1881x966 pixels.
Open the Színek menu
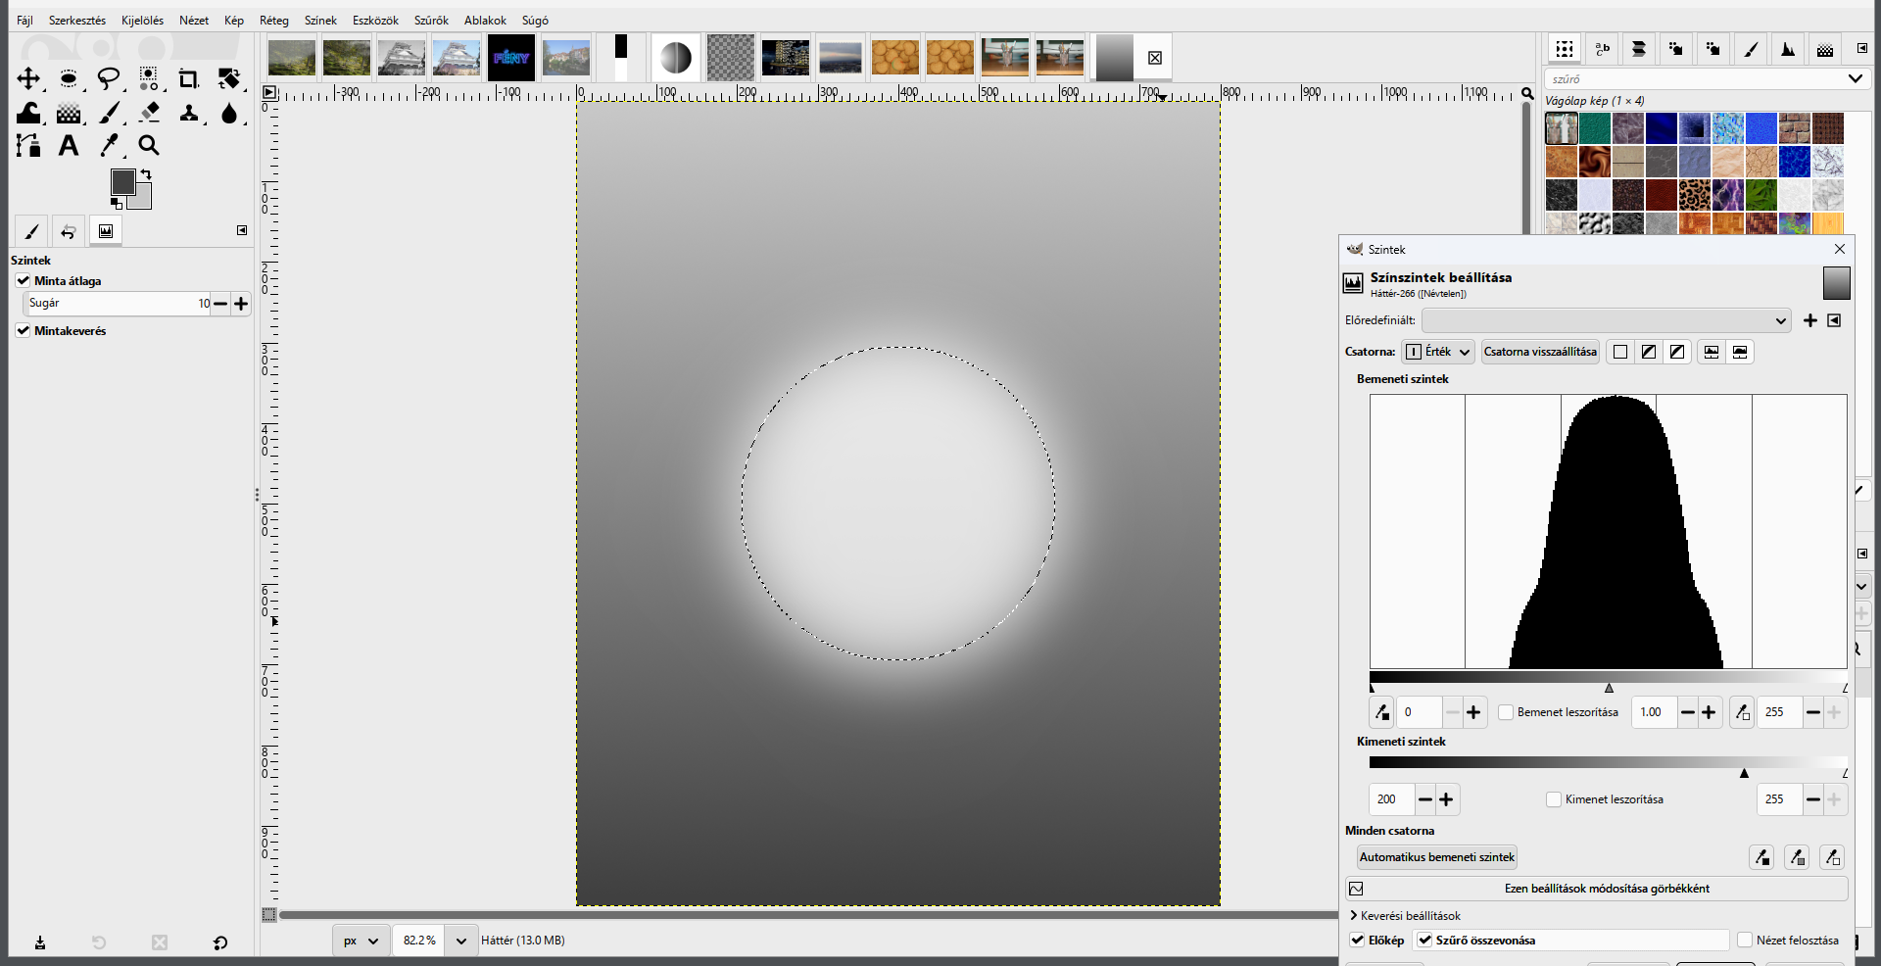(320, 20)
